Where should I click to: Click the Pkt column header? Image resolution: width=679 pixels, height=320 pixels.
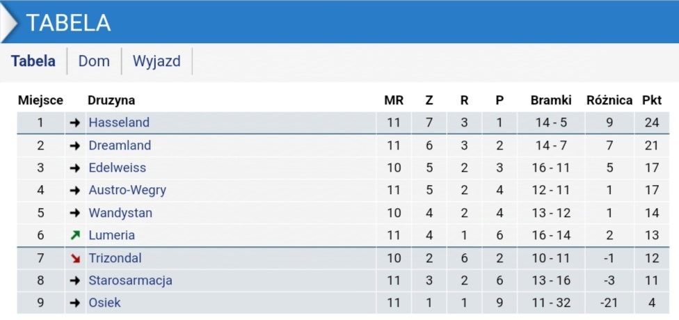click(x=652, y=100)
